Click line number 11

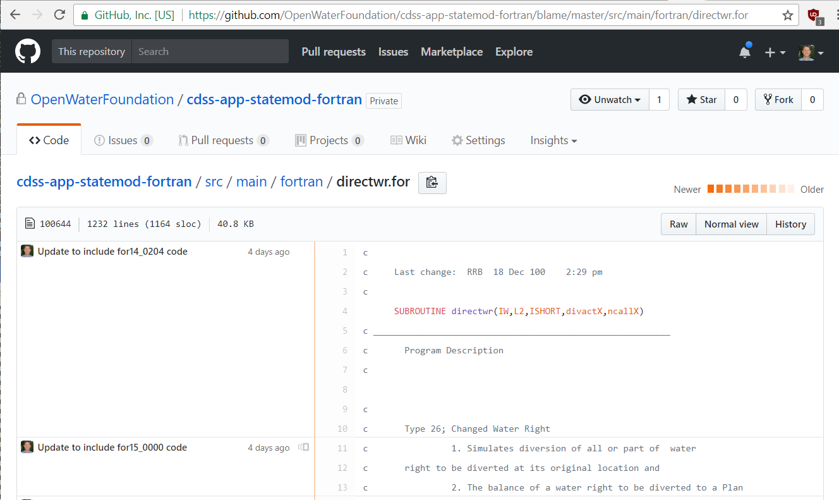click(x=342, y=448)
